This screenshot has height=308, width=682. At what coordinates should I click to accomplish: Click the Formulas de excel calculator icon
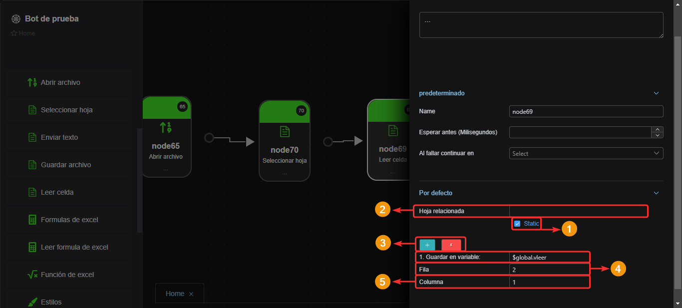32,220
